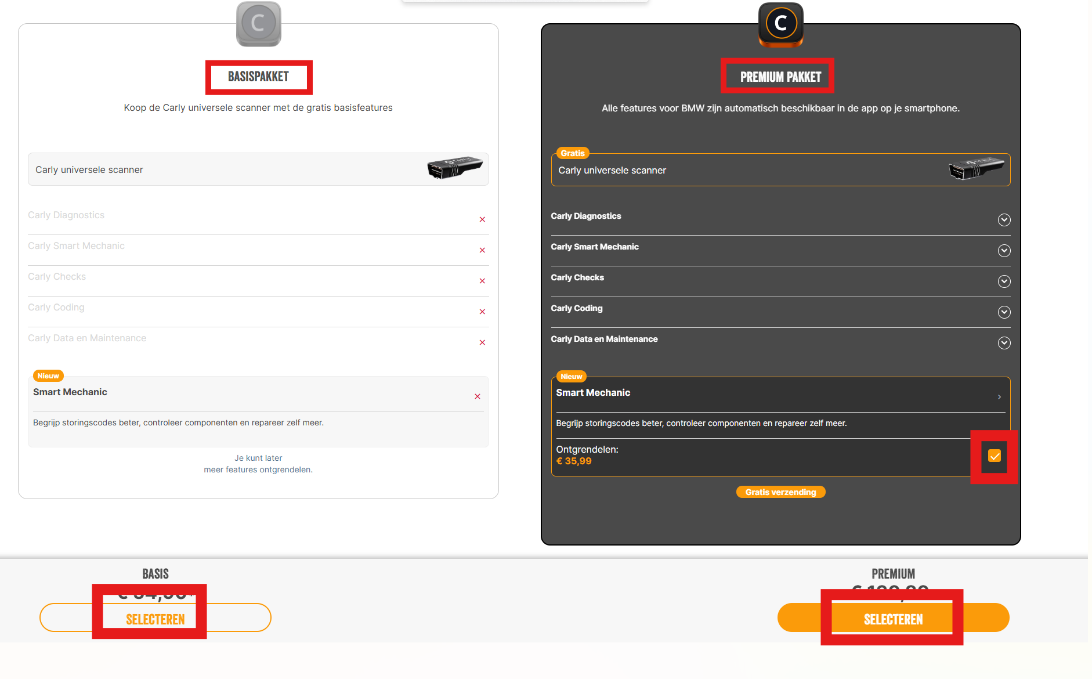Click the BASISPAKKET heading
This screenshot has height=679, width=1092.
pyautogui.click(x=258, y=77)
